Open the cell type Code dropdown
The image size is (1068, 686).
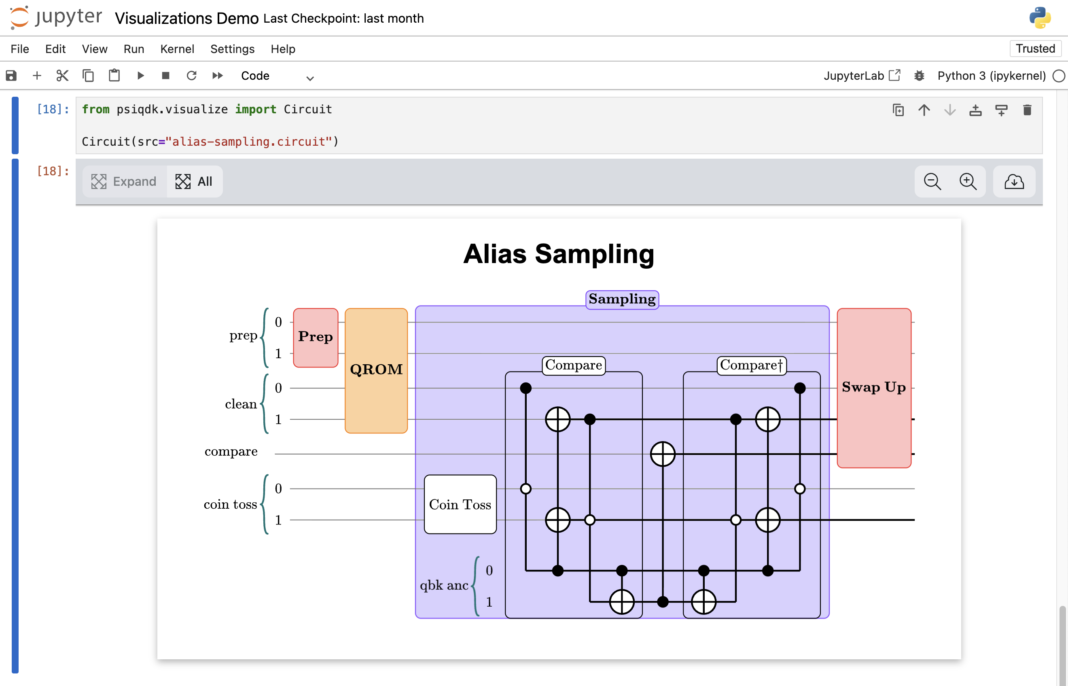pos(278,76)
